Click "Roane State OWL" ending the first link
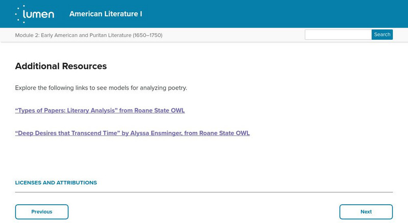The image size is (408, 223). [x=161, y=110]
